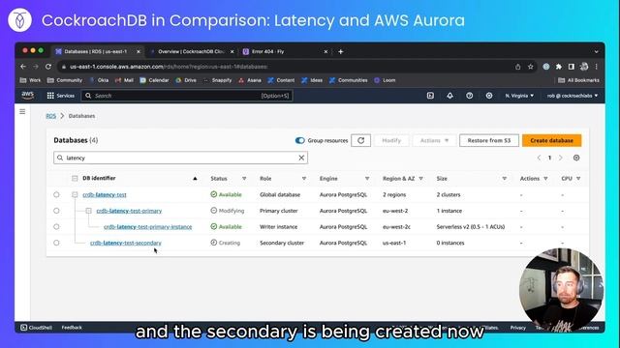Viewport: 620px width, 348px height.
Task: Reload the browser page
Action: click(48, 67)
